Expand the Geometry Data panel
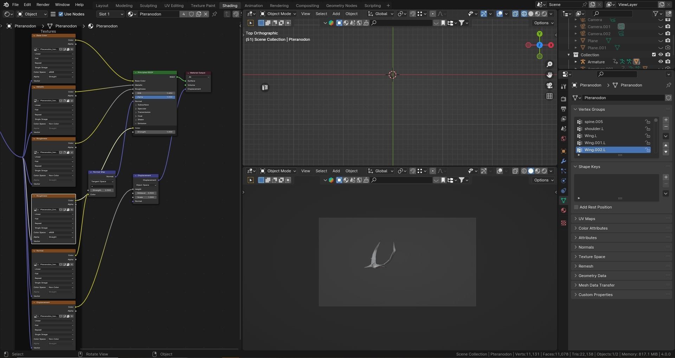The width and height of the screenshot is (675, 358). click(576, 276)
